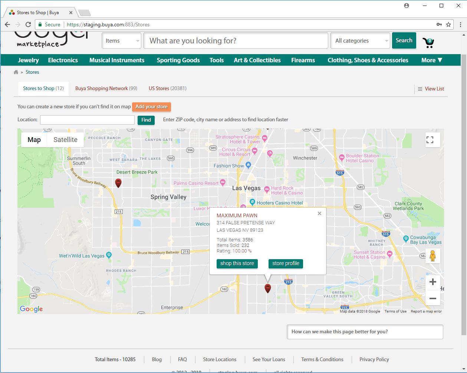The height and width of the screenshot is (373, 467).
Task: Click the Google logo on the map
Action: (x=31, y=309)
